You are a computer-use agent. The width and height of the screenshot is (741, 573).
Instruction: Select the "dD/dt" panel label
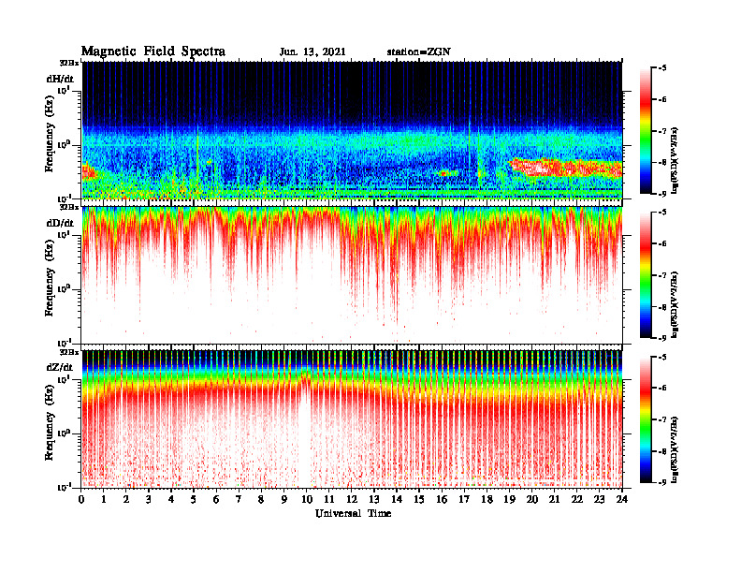pyautogui.click(x=60, y=223)
